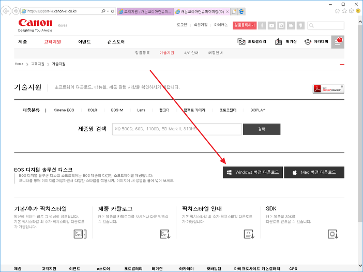The width and height of the screenshot is (363, 272).
Task: Filter by DISPLAY category
Action: 258,110
